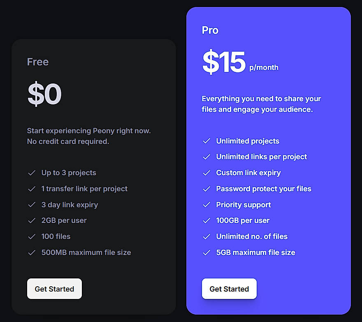Click the checkmark beside 2GB per user
This screenshot has height=322, width=362.
click(32, 221)
